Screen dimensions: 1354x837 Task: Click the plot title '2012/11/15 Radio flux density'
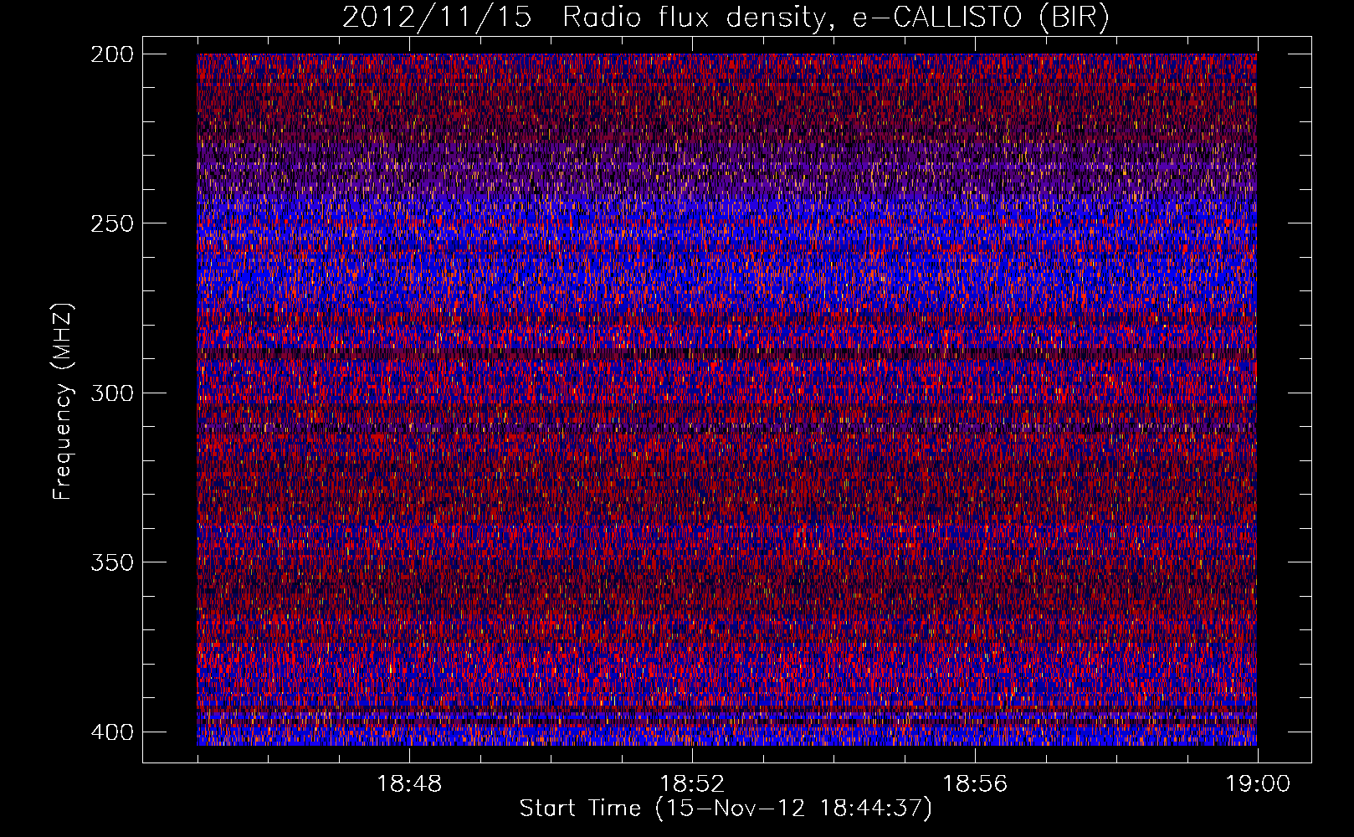click(726, 17)
